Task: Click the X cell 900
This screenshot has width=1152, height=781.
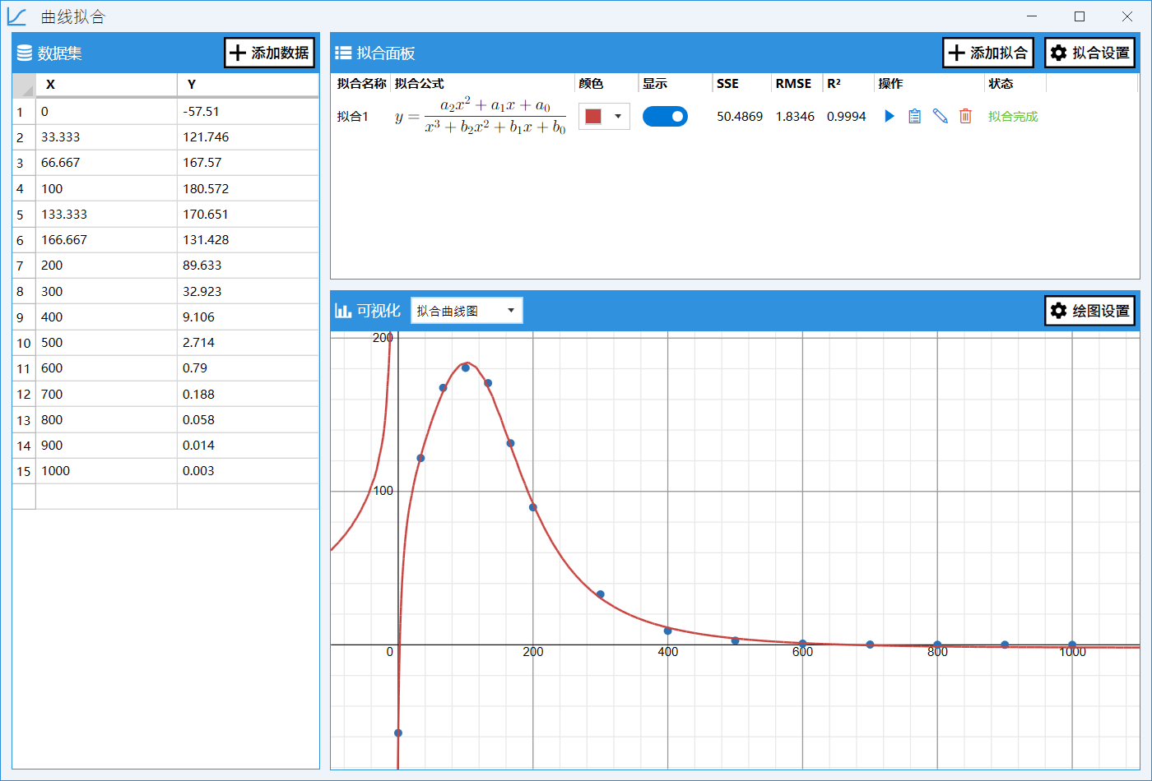Action: 106,446
